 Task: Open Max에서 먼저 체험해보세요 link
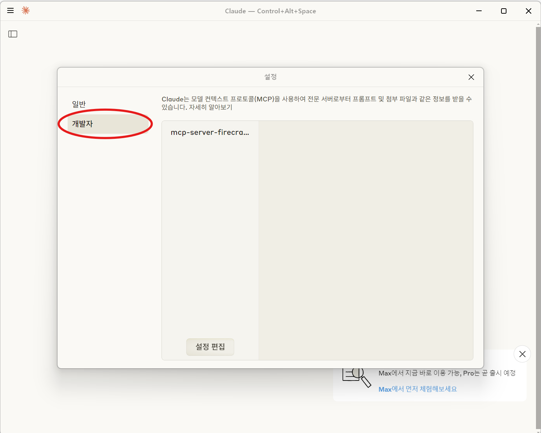click(x=418, y=389)
